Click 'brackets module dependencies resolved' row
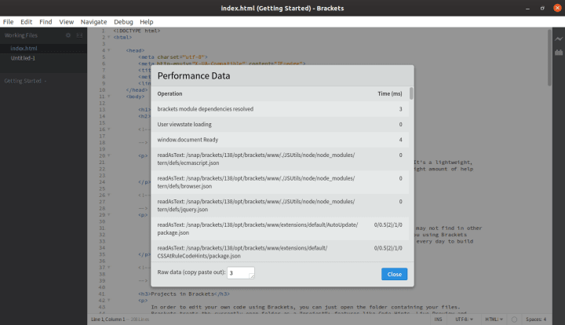Viewport: 565px width, 325px height. tap(280, 109)
